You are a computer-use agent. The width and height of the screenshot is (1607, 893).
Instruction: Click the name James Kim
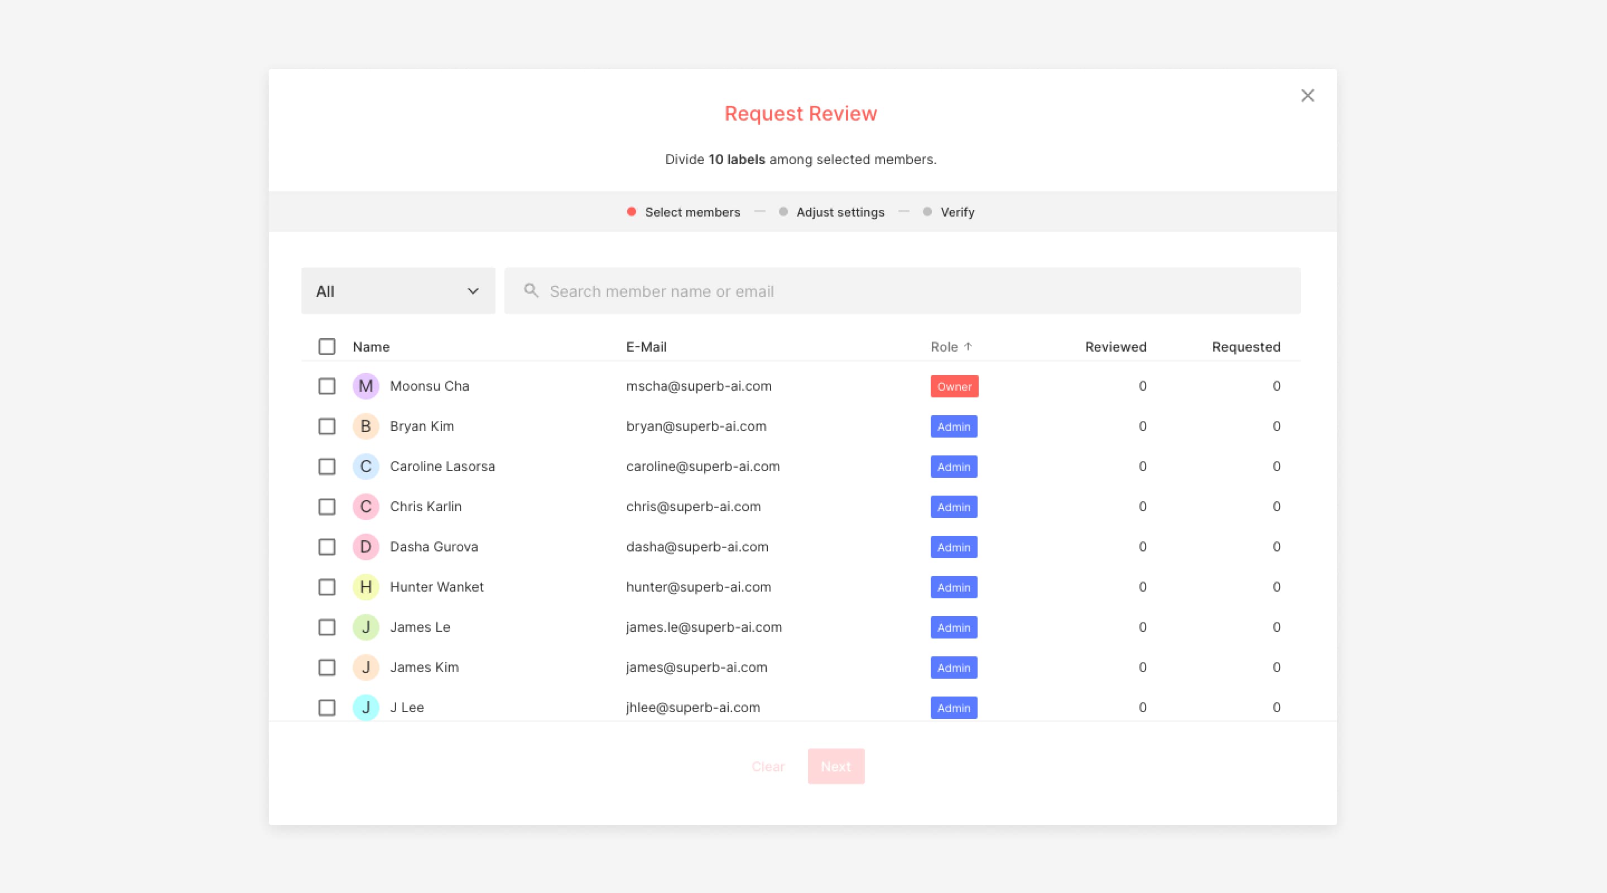(x=424, y=667)
